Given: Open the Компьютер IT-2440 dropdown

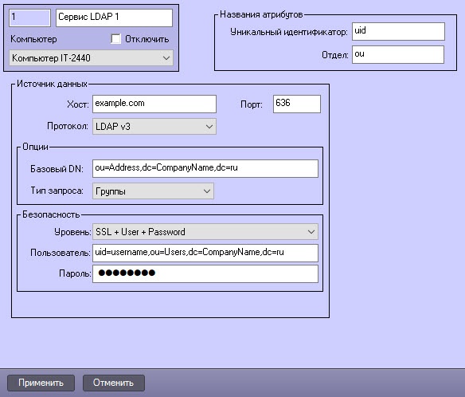Looking at the screenshot, I should coord(91,58).
